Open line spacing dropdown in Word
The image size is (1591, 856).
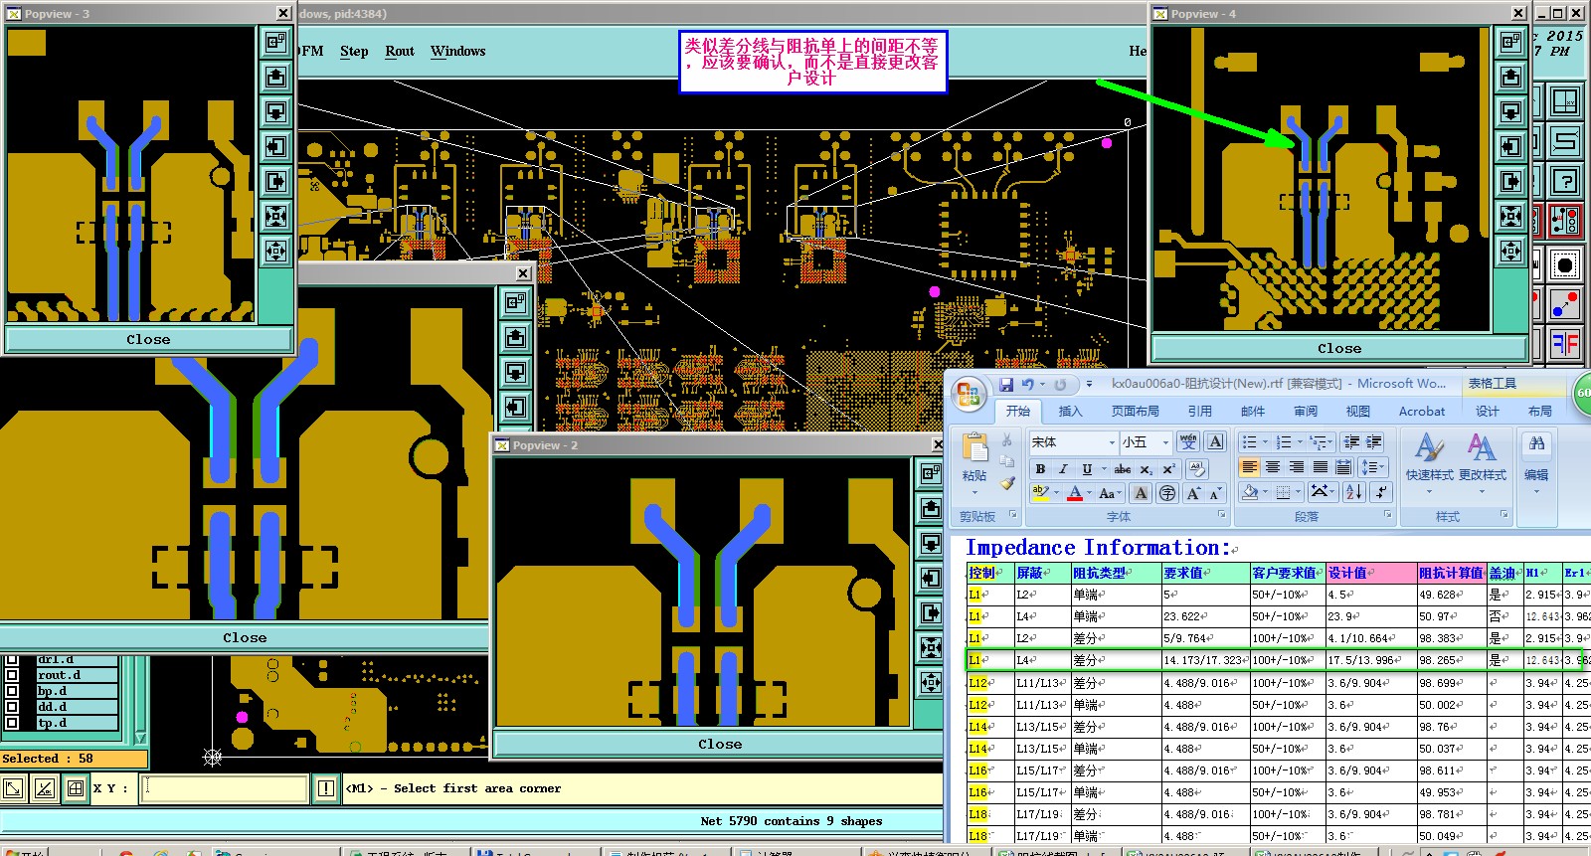[1373, 467]
